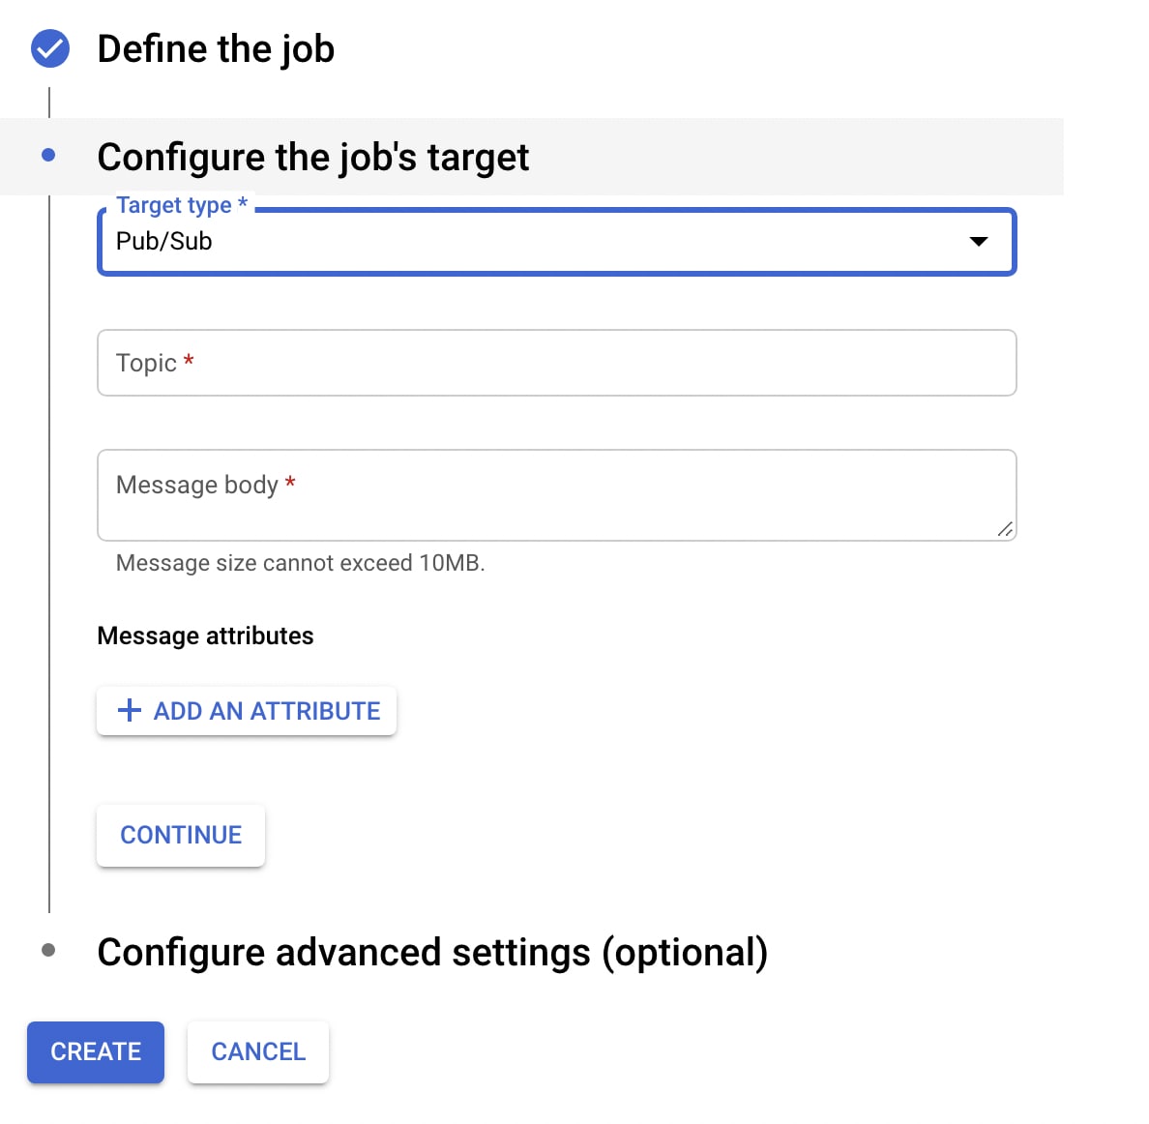Click the red asterisk next to Topic
Viewport: 1149px width, 1124px height.
point(189,362)
